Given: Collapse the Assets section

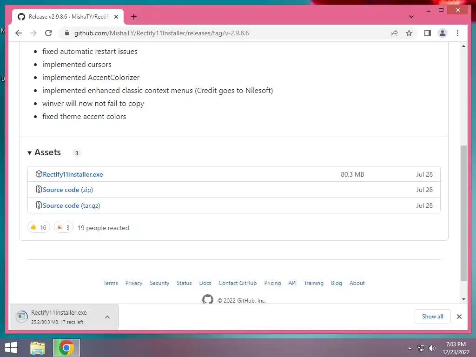Looking at the screenshot, I should 44,152.
